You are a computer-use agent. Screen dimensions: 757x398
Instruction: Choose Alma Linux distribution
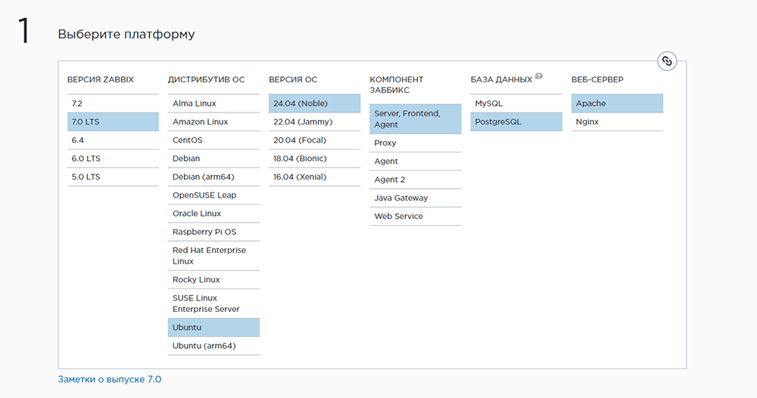tap(213, 103)
